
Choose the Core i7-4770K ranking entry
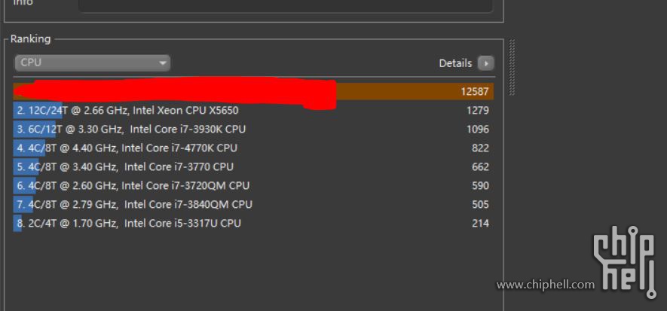[x=127, y=148]
